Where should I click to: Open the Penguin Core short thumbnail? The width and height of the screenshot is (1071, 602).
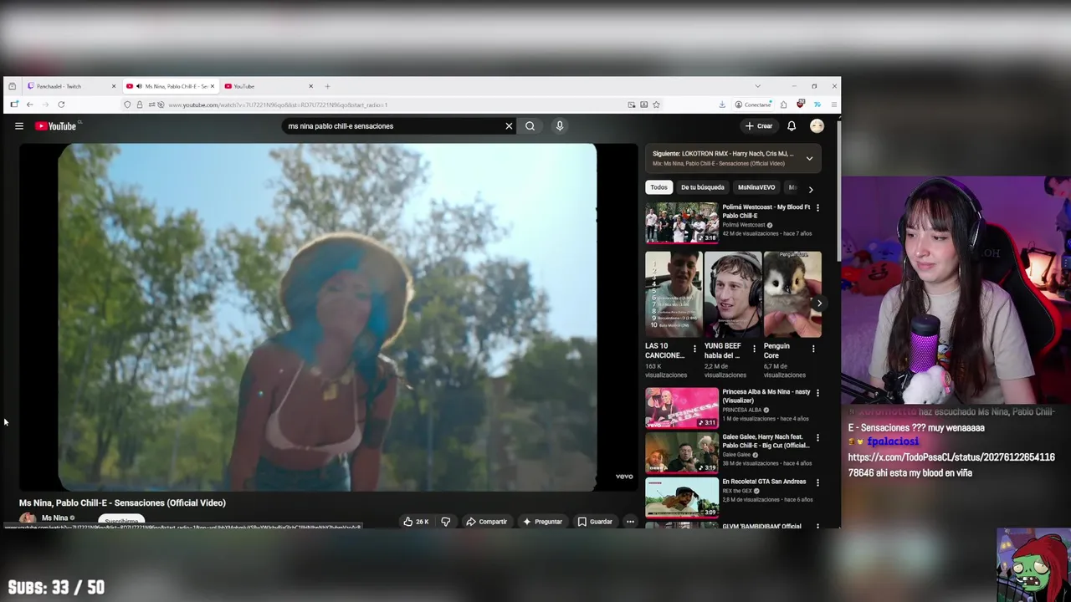click(792, 294)
